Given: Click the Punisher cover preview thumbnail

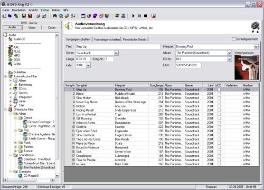Looking at the screenshot, I should [247, 67].
